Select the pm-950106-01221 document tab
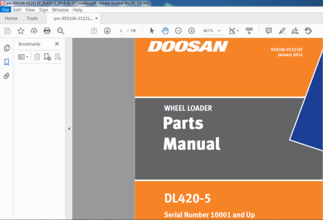 [73, 18]
